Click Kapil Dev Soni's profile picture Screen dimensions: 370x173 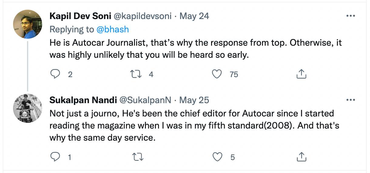pyautogui.click(x=28, y=24)
